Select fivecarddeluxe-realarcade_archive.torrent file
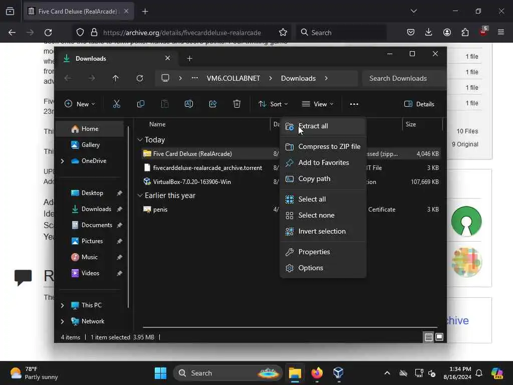The image size is (513, 385). coord(207,167)
